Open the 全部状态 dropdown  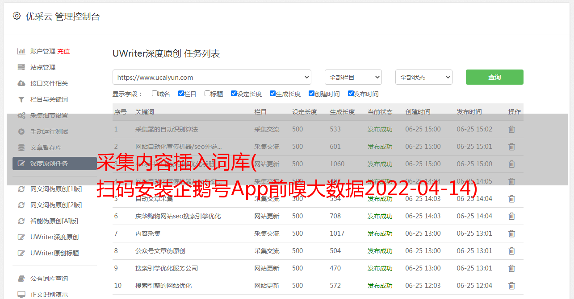pyautogui.click(x=424, y=77)
